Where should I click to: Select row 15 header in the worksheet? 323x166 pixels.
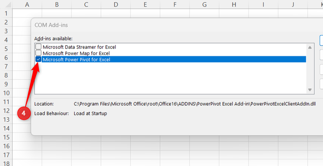[6, 137]
